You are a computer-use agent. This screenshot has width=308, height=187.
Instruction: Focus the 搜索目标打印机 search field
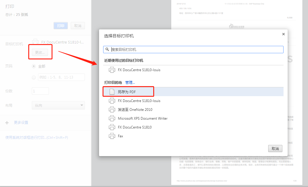pyautogui.click(x=193, y=49)
